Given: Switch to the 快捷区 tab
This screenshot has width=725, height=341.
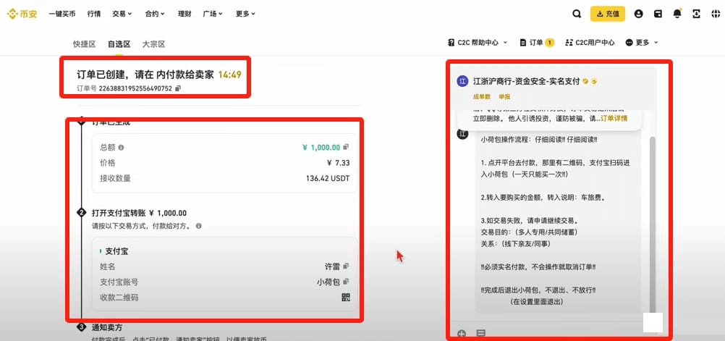Looking at the screenshot, I should click(x=84, y=44).
